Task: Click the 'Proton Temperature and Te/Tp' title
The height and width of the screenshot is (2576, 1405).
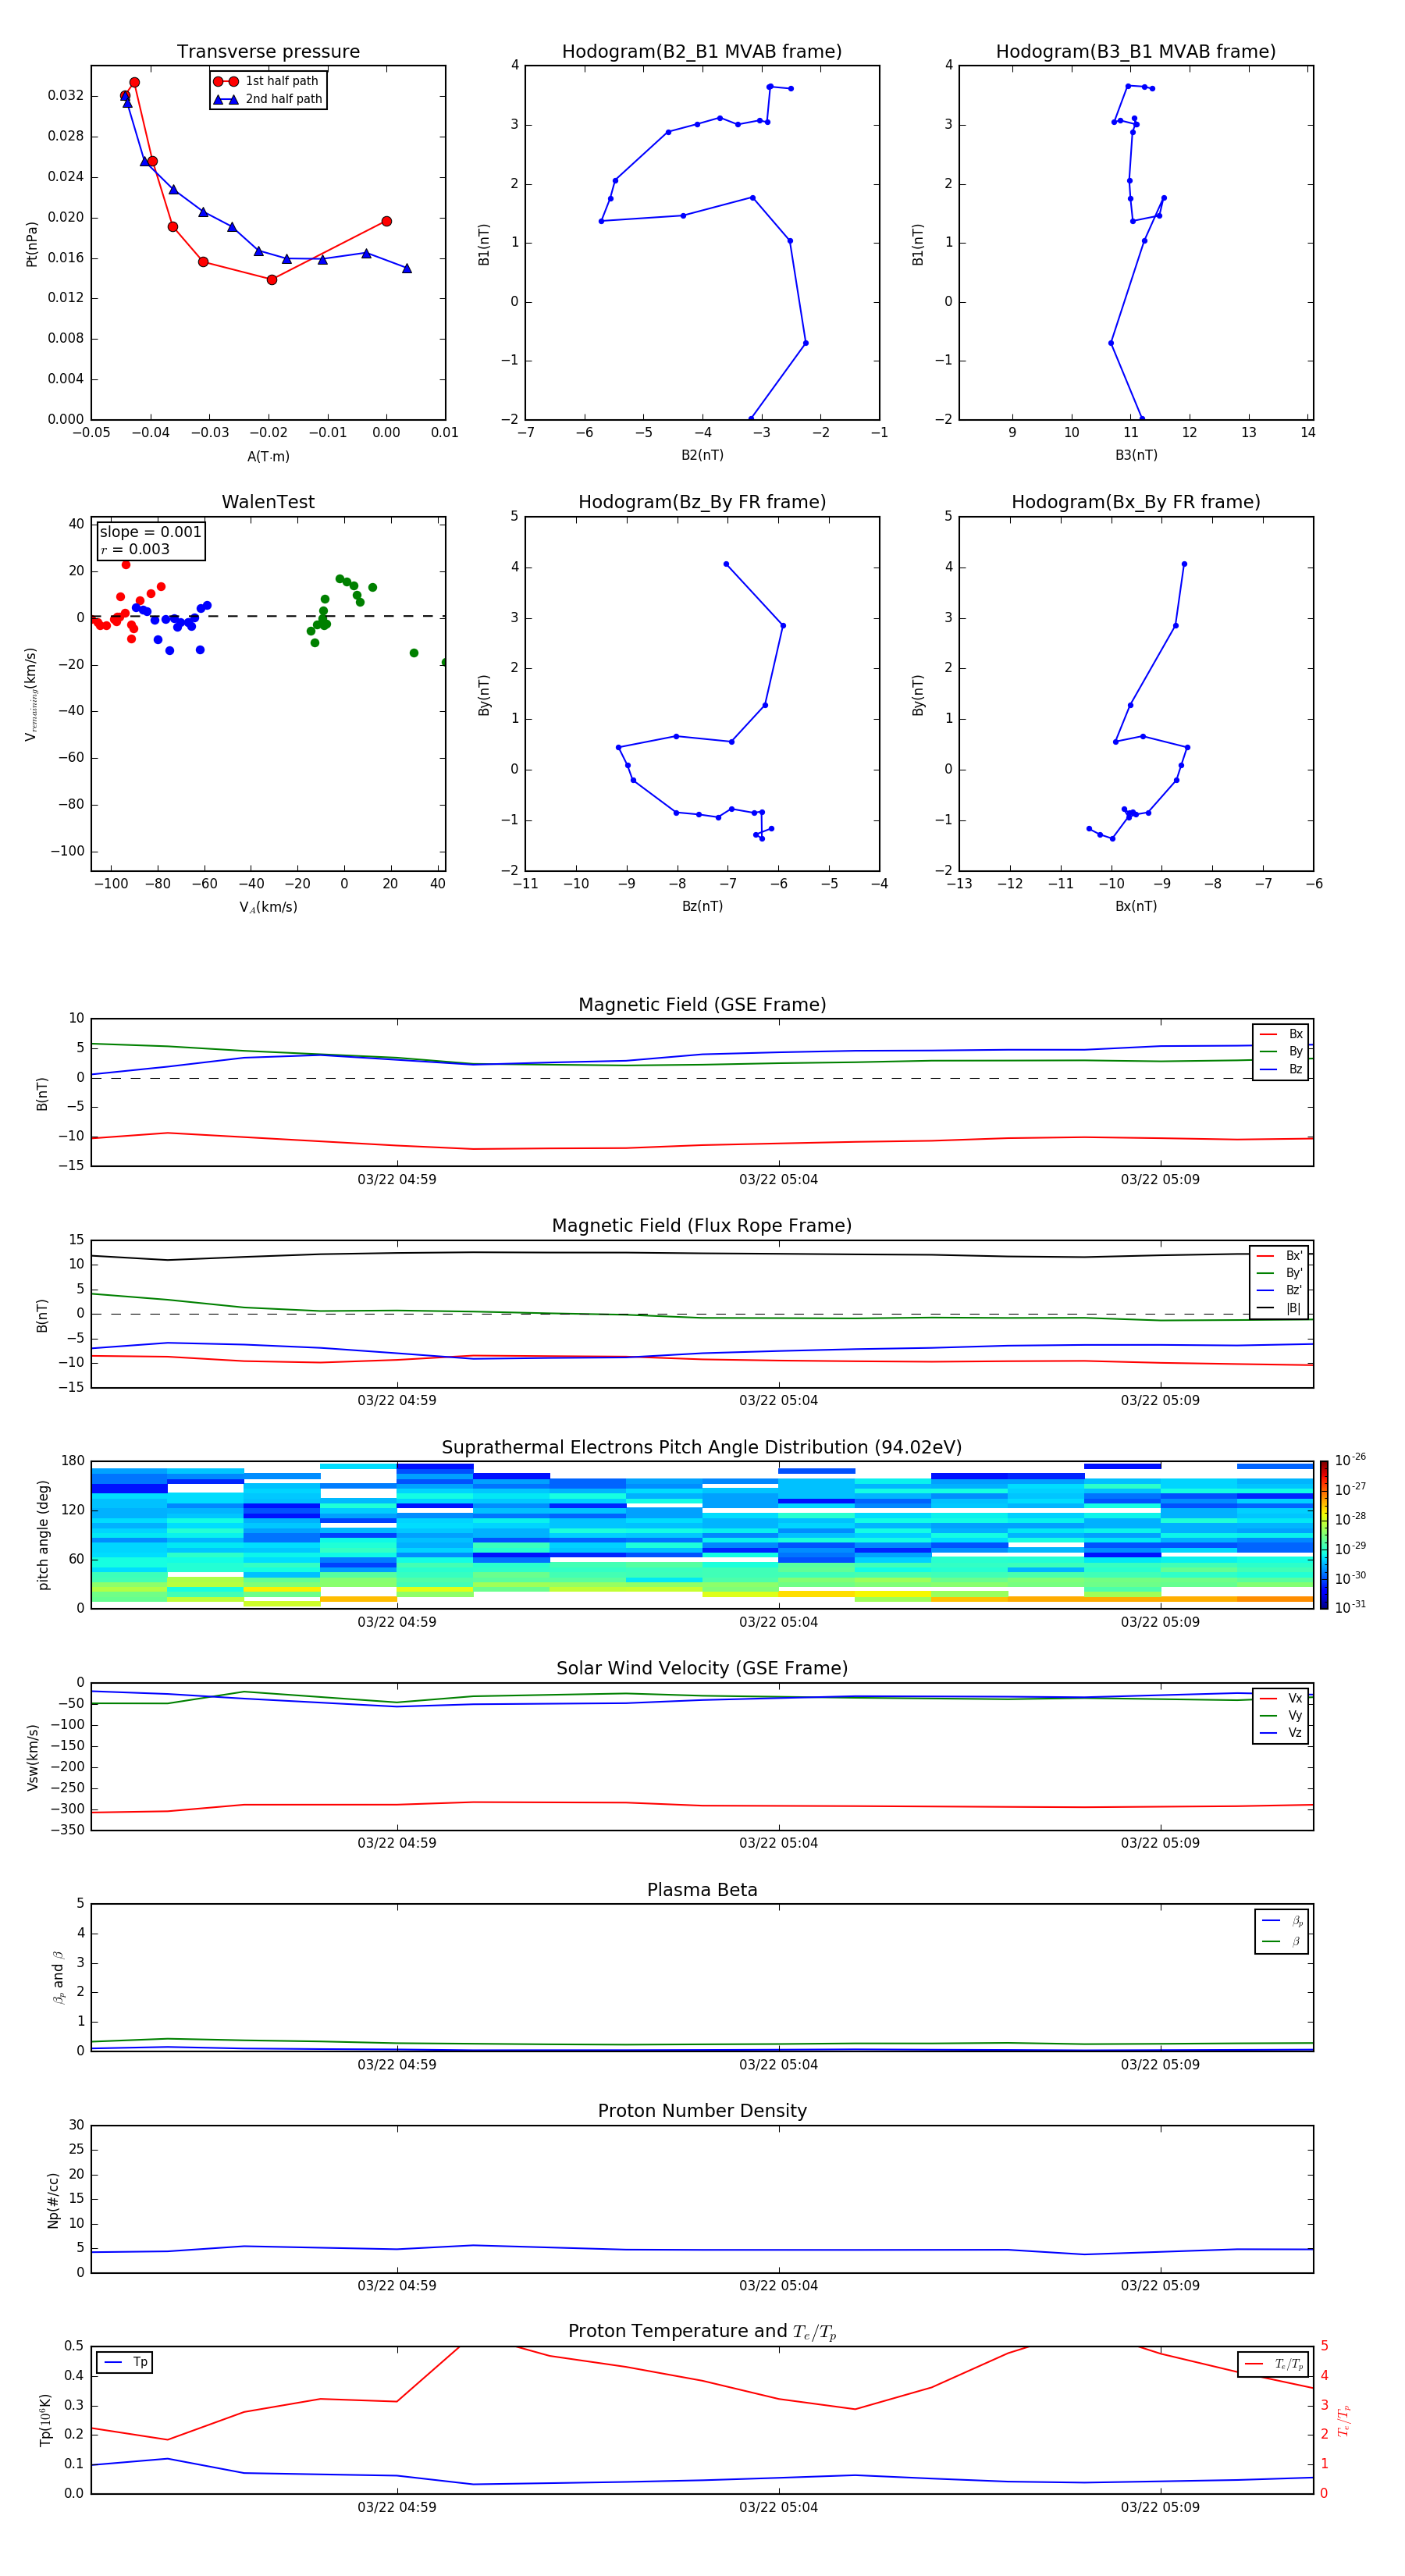Action: 702,2332
